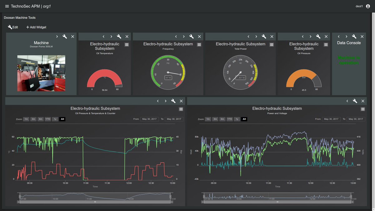
Task: Enable YTD zoom on the Power and Voltage chart
Action: pos(230,119)
